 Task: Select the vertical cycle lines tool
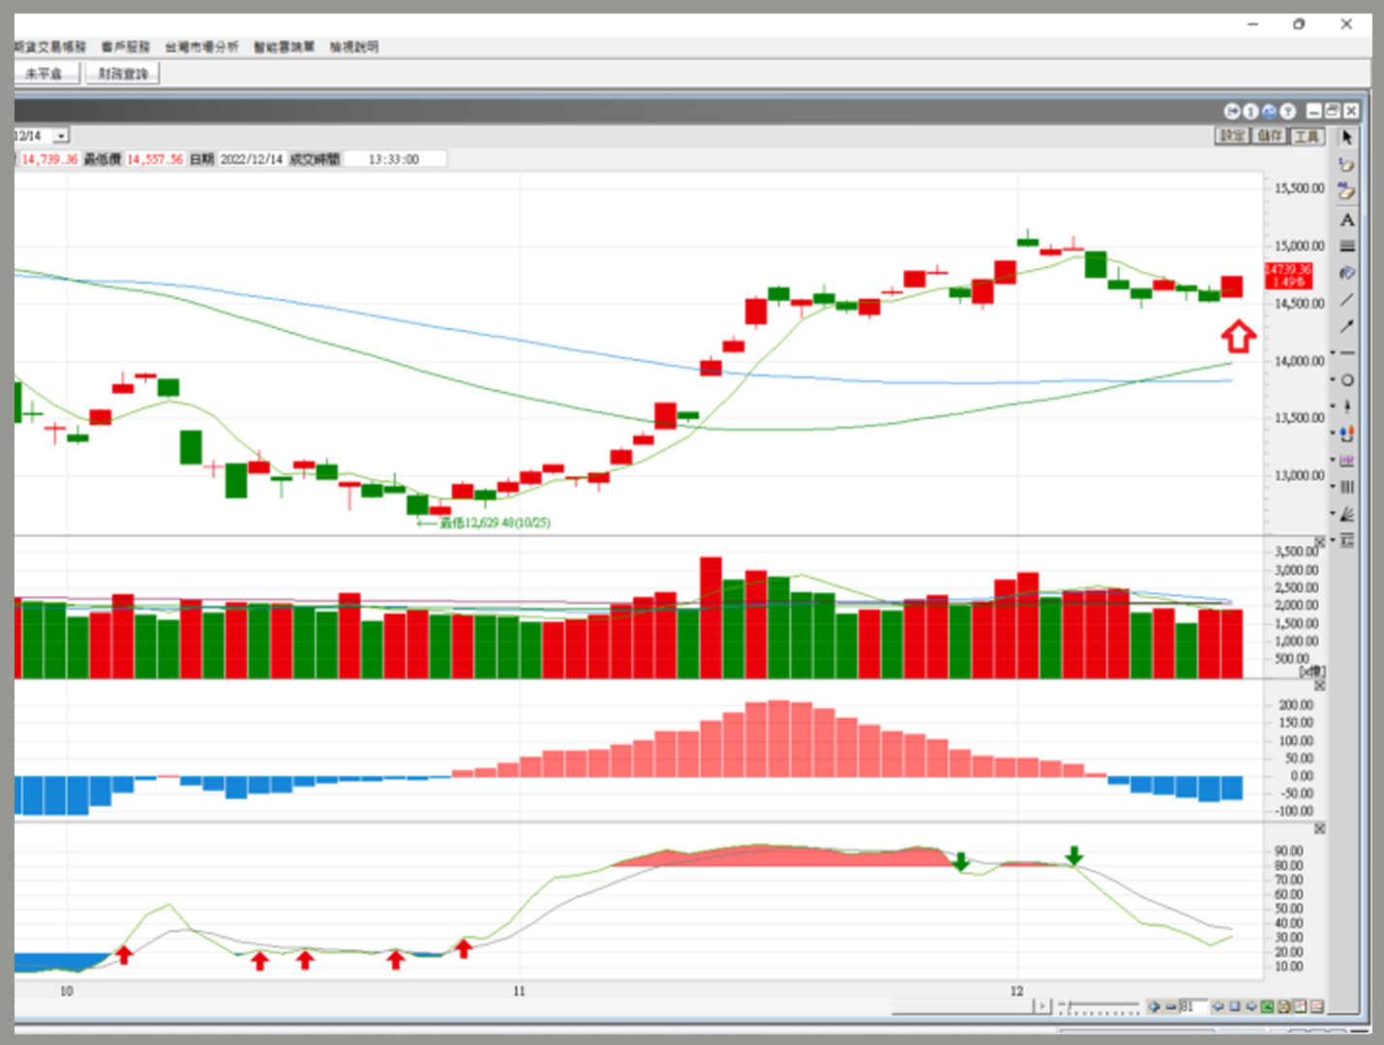[x=1347, y=487]
